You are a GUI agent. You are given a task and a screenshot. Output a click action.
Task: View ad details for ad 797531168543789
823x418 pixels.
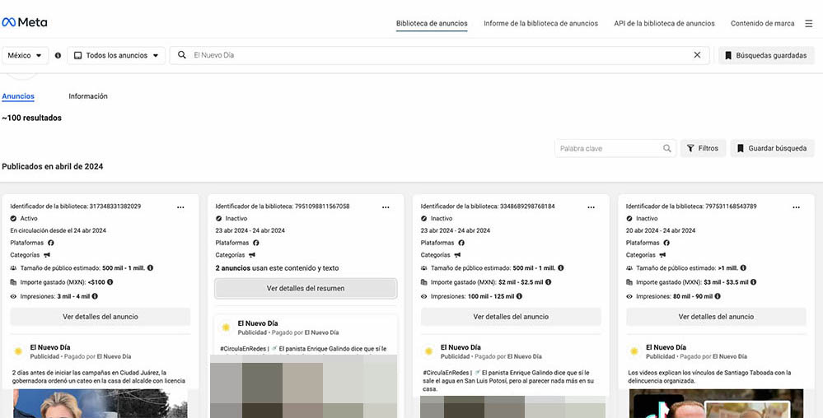coord(716,317)
